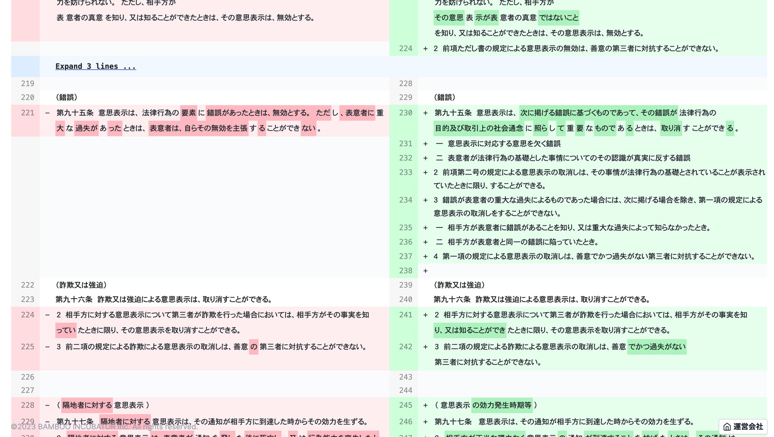Select line number 222 in the left gutter

click(x=27, y=285)
